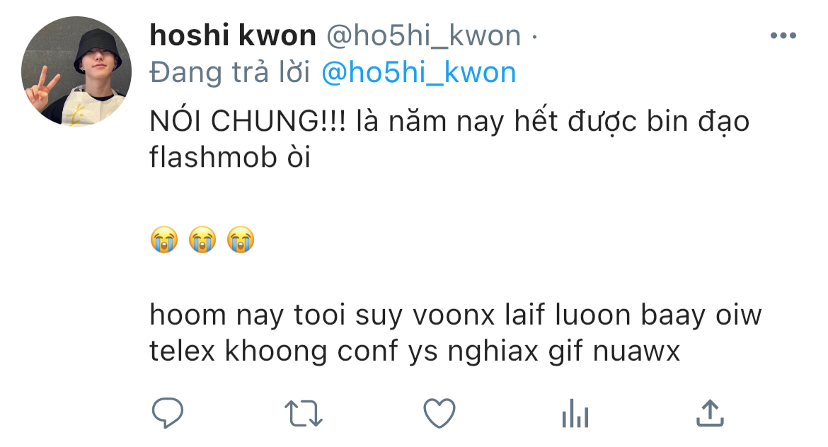This screenshot has height=447, width=828.
Task: Click the third crying face emoji
Action: 241,240
